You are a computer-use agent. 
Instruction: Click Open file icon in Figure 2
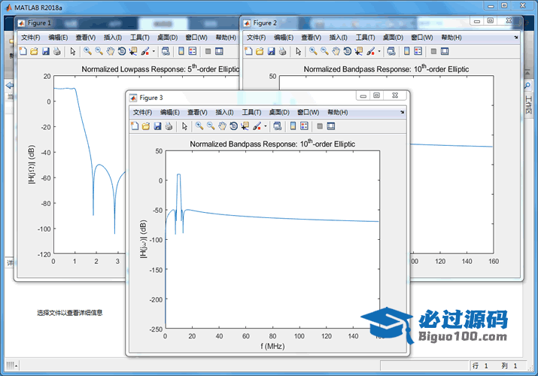[x=260, y=51]
